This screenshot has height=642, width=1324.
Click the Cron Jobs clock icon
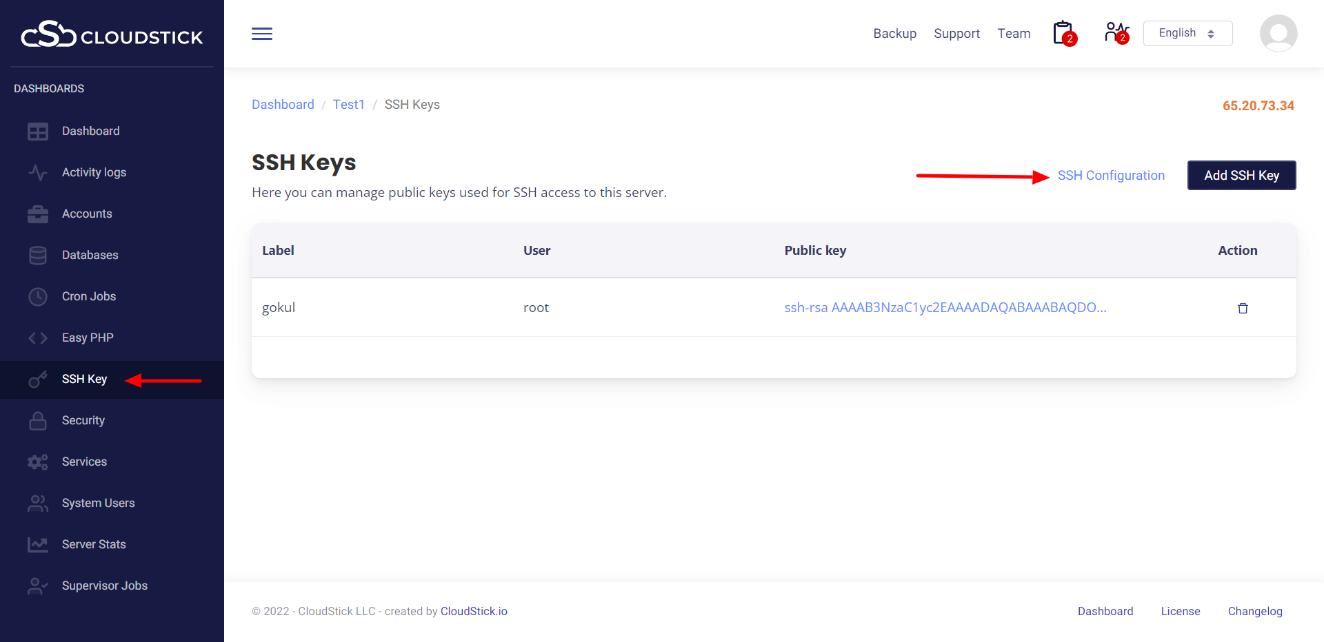coord(38,297)
